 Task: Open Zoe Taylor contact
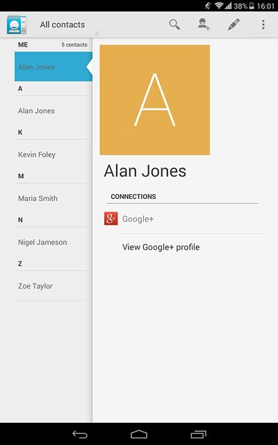pos(51,286)
